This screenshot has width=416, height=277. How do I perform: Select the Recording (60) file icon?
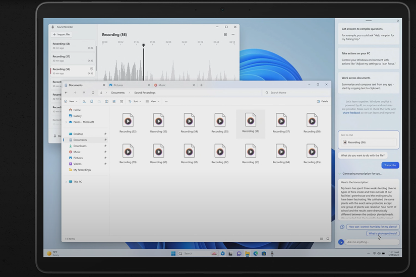(x=159, y=151)
